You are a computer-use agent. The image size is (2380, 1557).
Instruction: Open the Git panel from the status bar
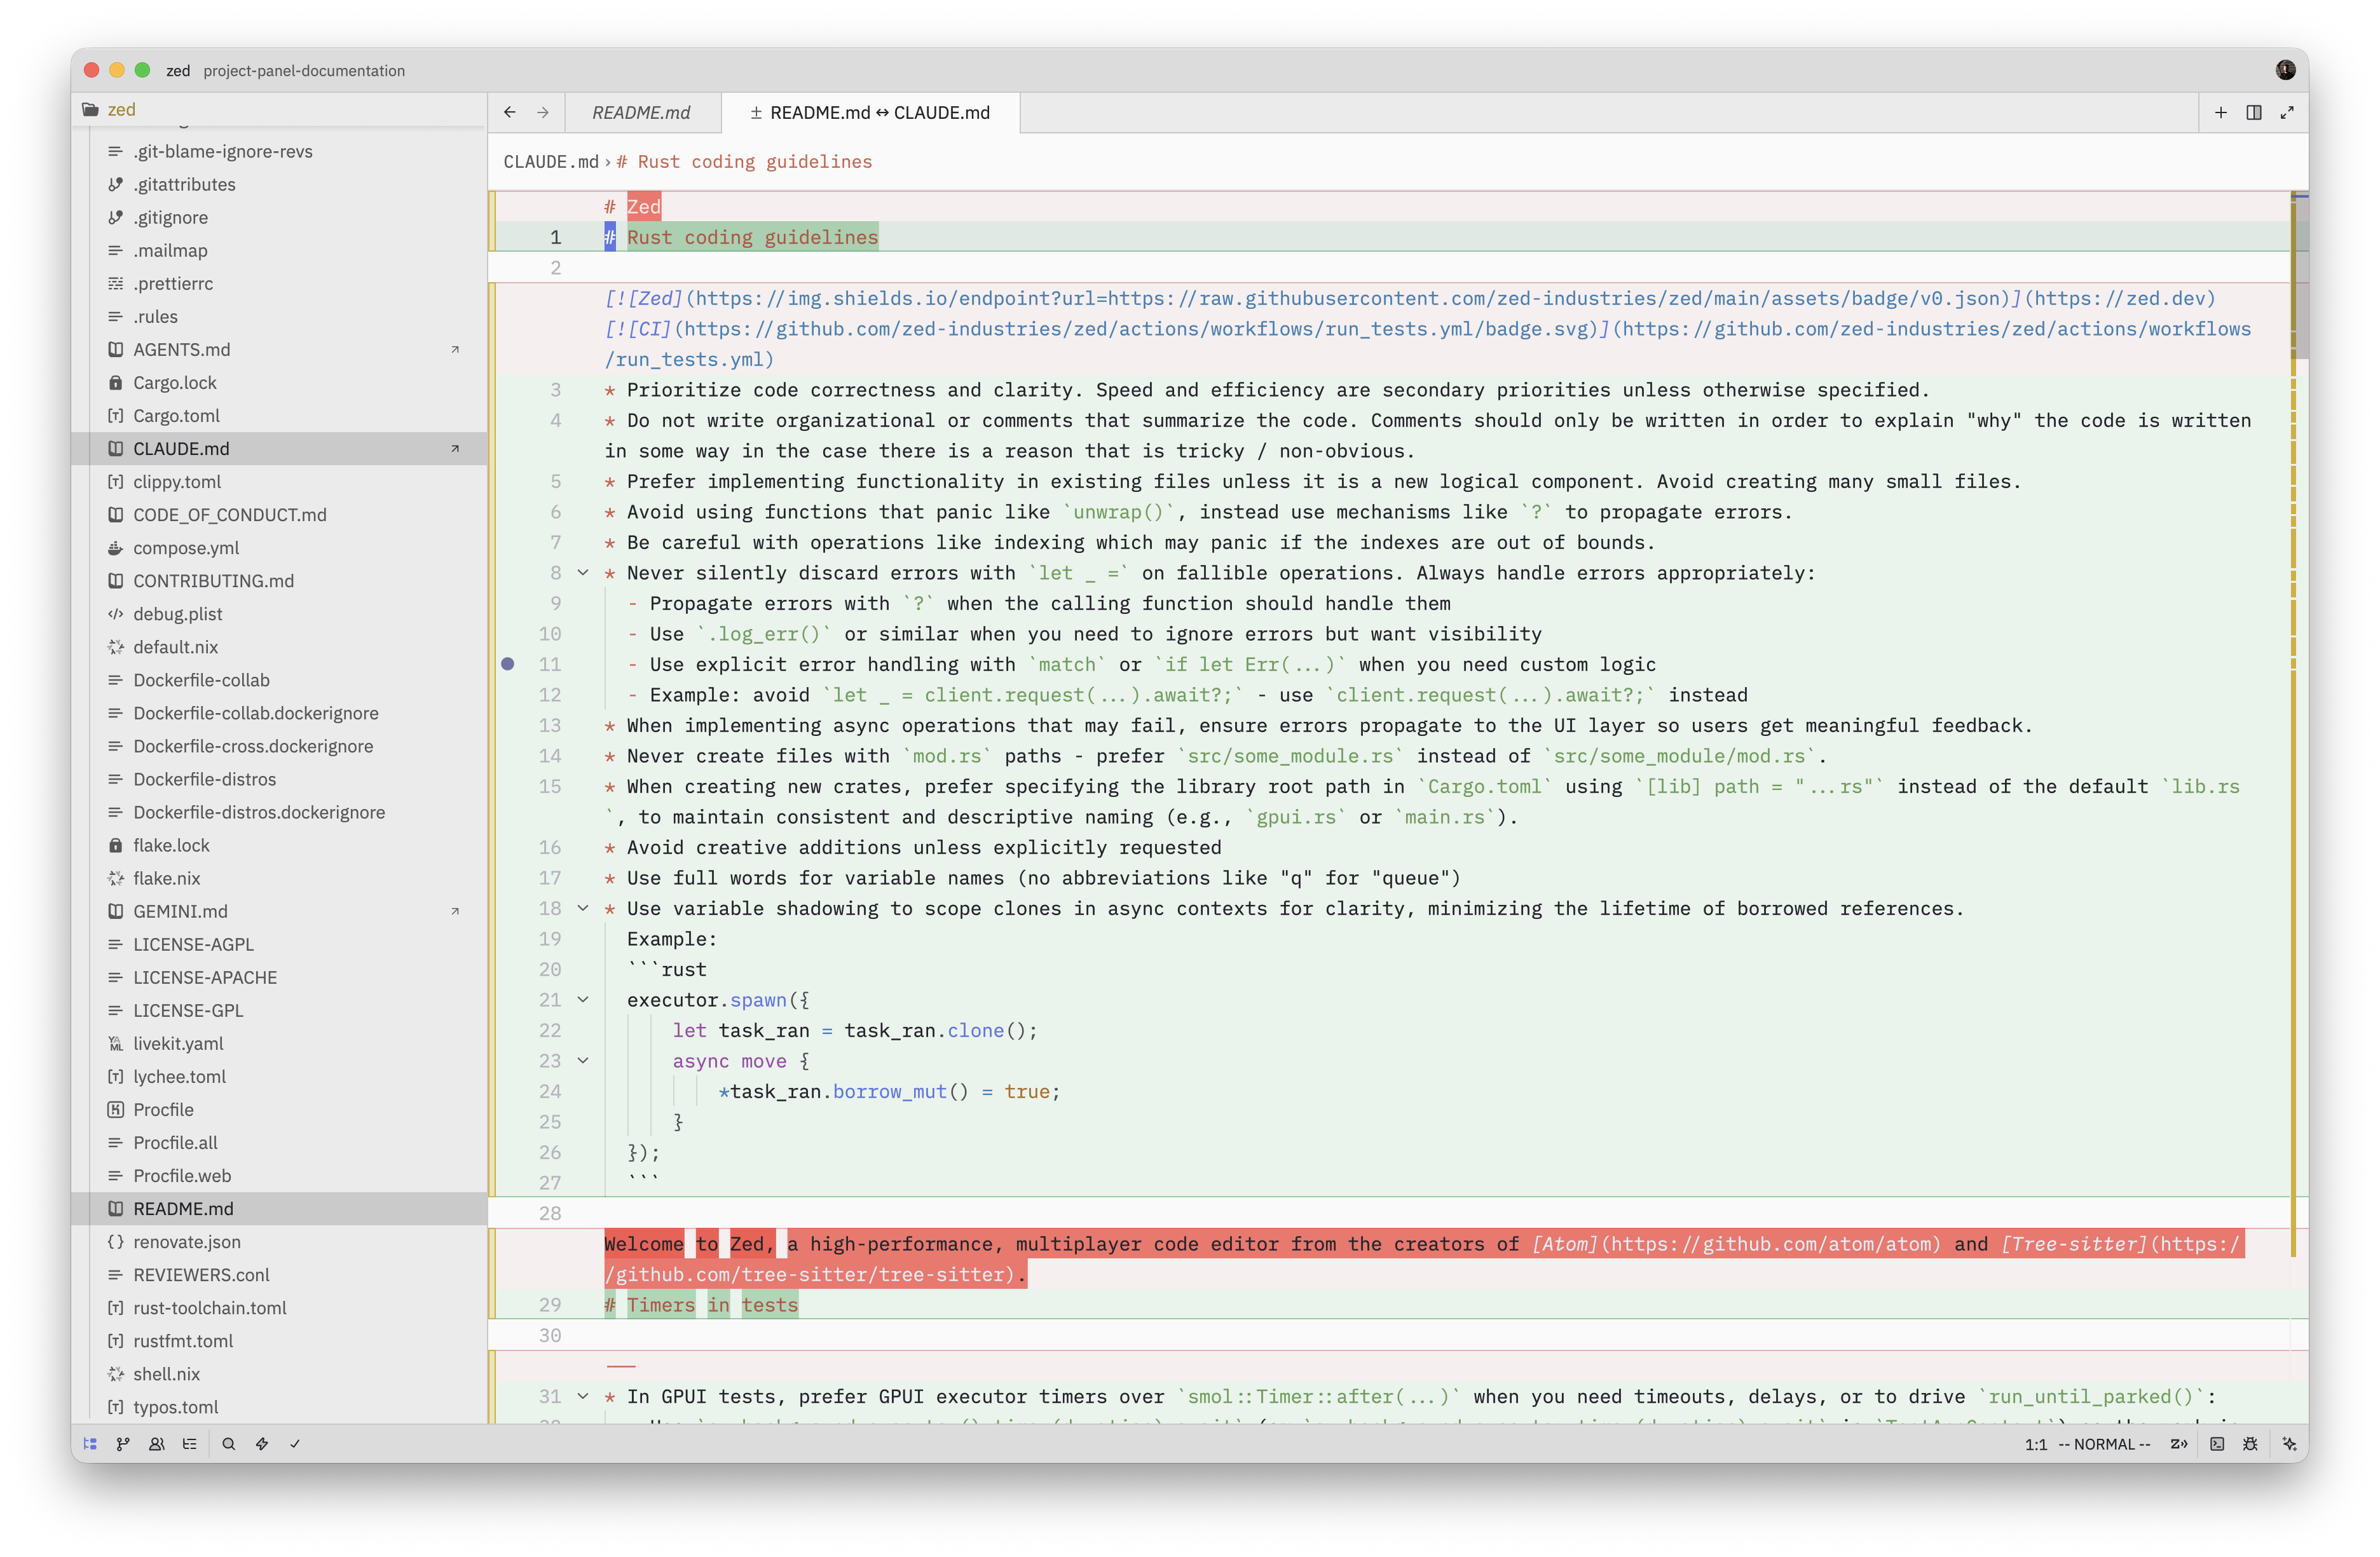[x=122, y=1443]
